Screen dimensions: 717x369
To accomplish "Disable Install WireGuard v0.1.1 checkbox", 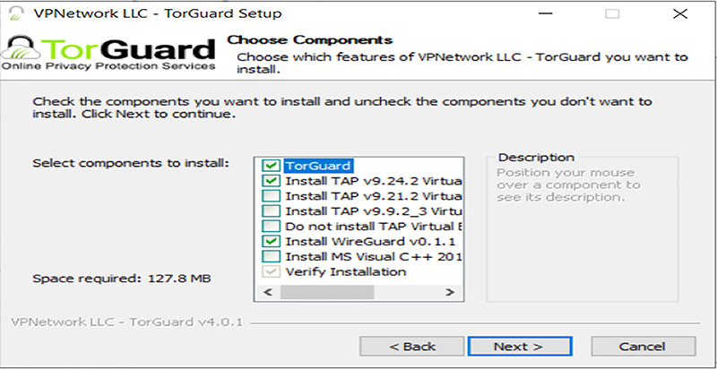I will point(271,242).
